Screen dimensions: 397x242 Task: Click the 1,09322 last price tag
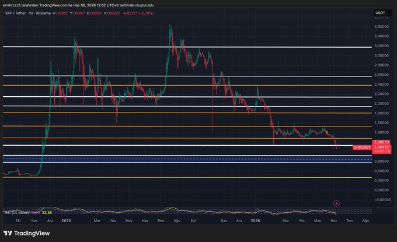pos(381,147)
